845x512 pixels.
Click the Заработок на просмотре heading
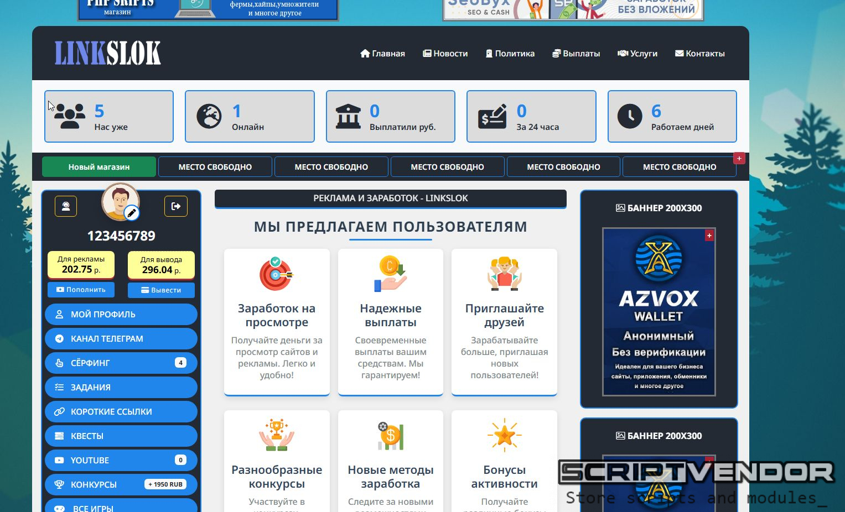point(277,315)
